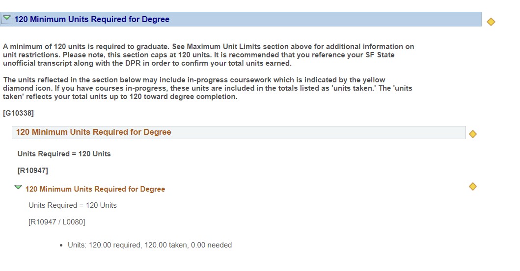Click the 'SF State' text in the description
The height and width of the screenshot is (271, 520).
click(380, 55)
